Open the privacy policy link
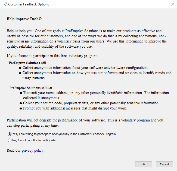The height and width of the screenshot is (171, 177). pos(33,150)
